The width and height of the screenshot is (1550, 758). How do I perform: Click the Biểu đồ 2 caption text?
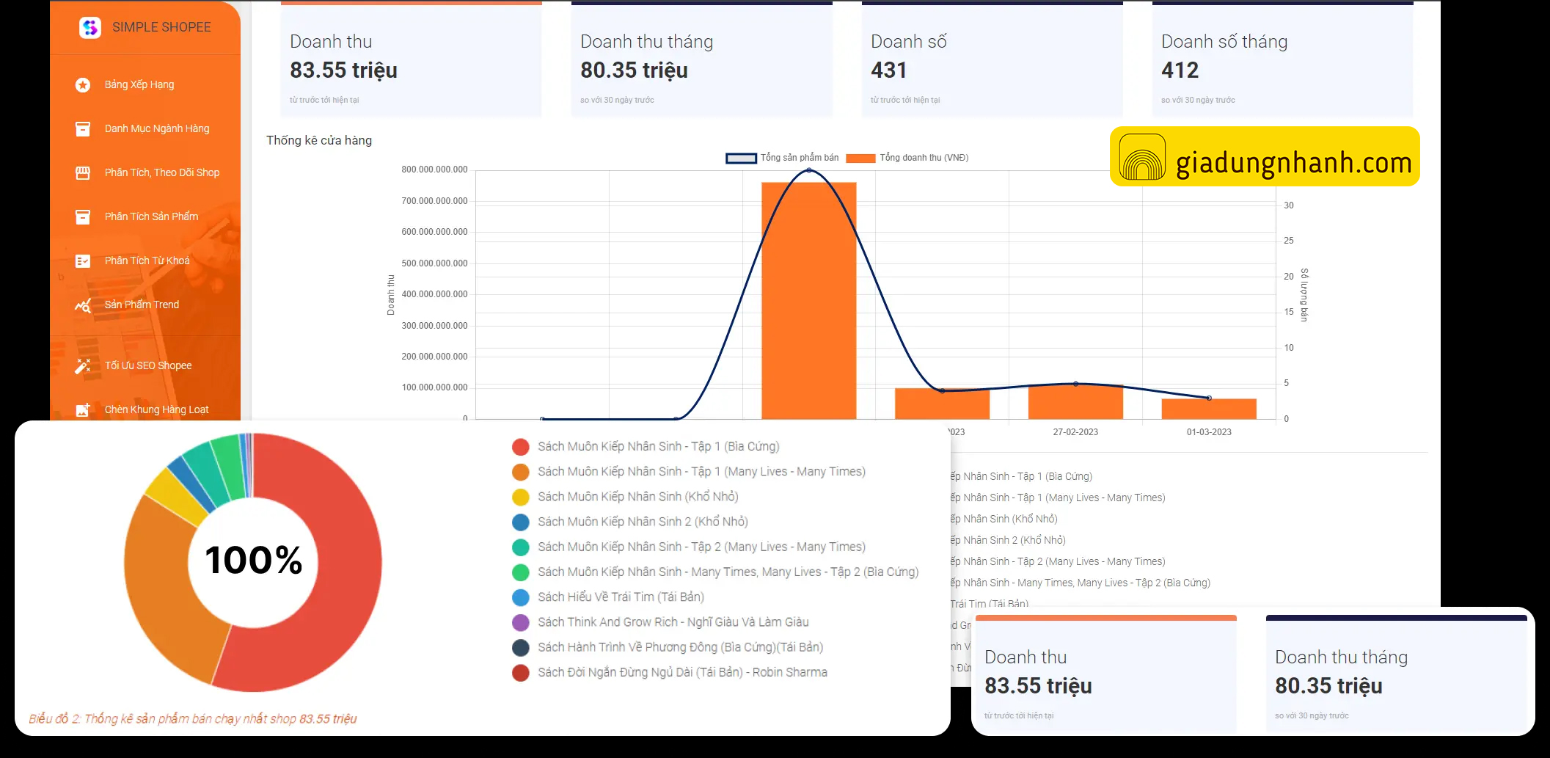coord(193,719)
